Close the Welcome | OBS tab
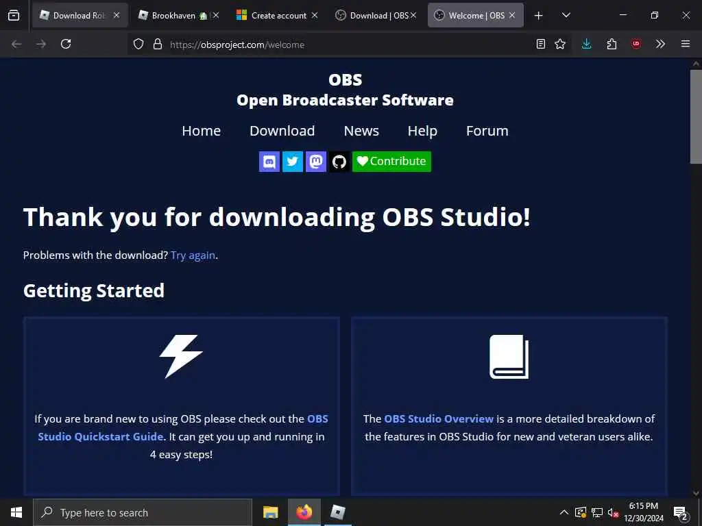The height and width of the screenshot is (526, 702). (x=512, y=15)
